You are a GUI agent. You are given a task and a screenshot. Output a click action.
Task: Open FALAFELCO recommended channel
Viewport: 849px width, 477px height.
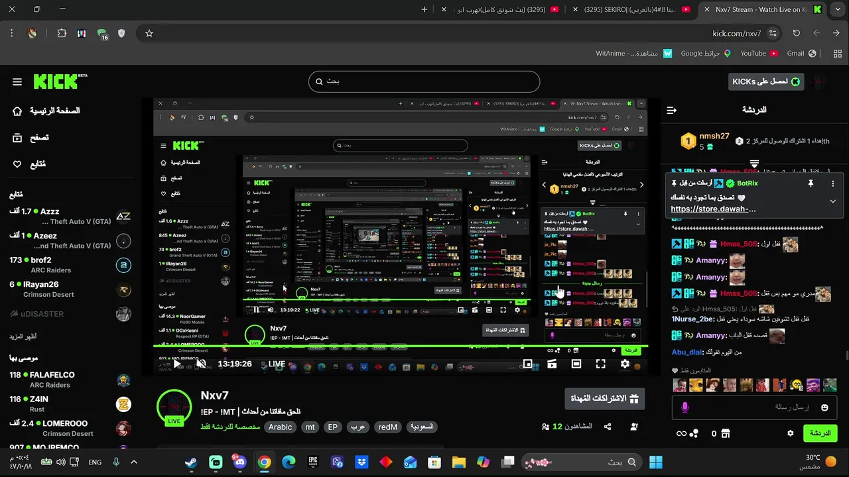(70, 380)
